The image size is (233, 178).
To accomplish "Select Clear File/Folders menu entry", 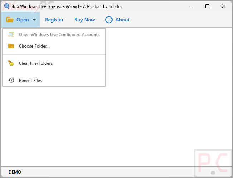I will click(54, 63).
